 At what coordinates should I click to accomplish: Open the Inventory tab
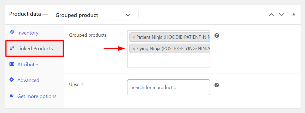pyautogui.click(x=28, y=33)
